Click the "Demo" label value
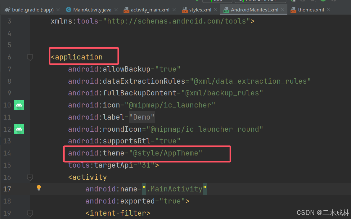This screenshot has width=351, height=219. click(142, 117)
